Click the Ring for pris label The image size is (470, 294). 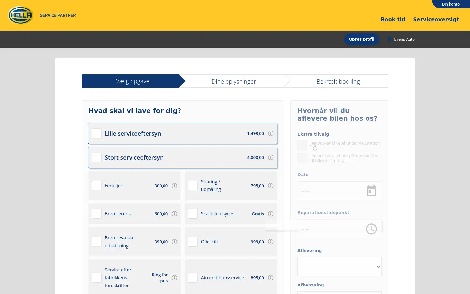click(x=160, y=278)
